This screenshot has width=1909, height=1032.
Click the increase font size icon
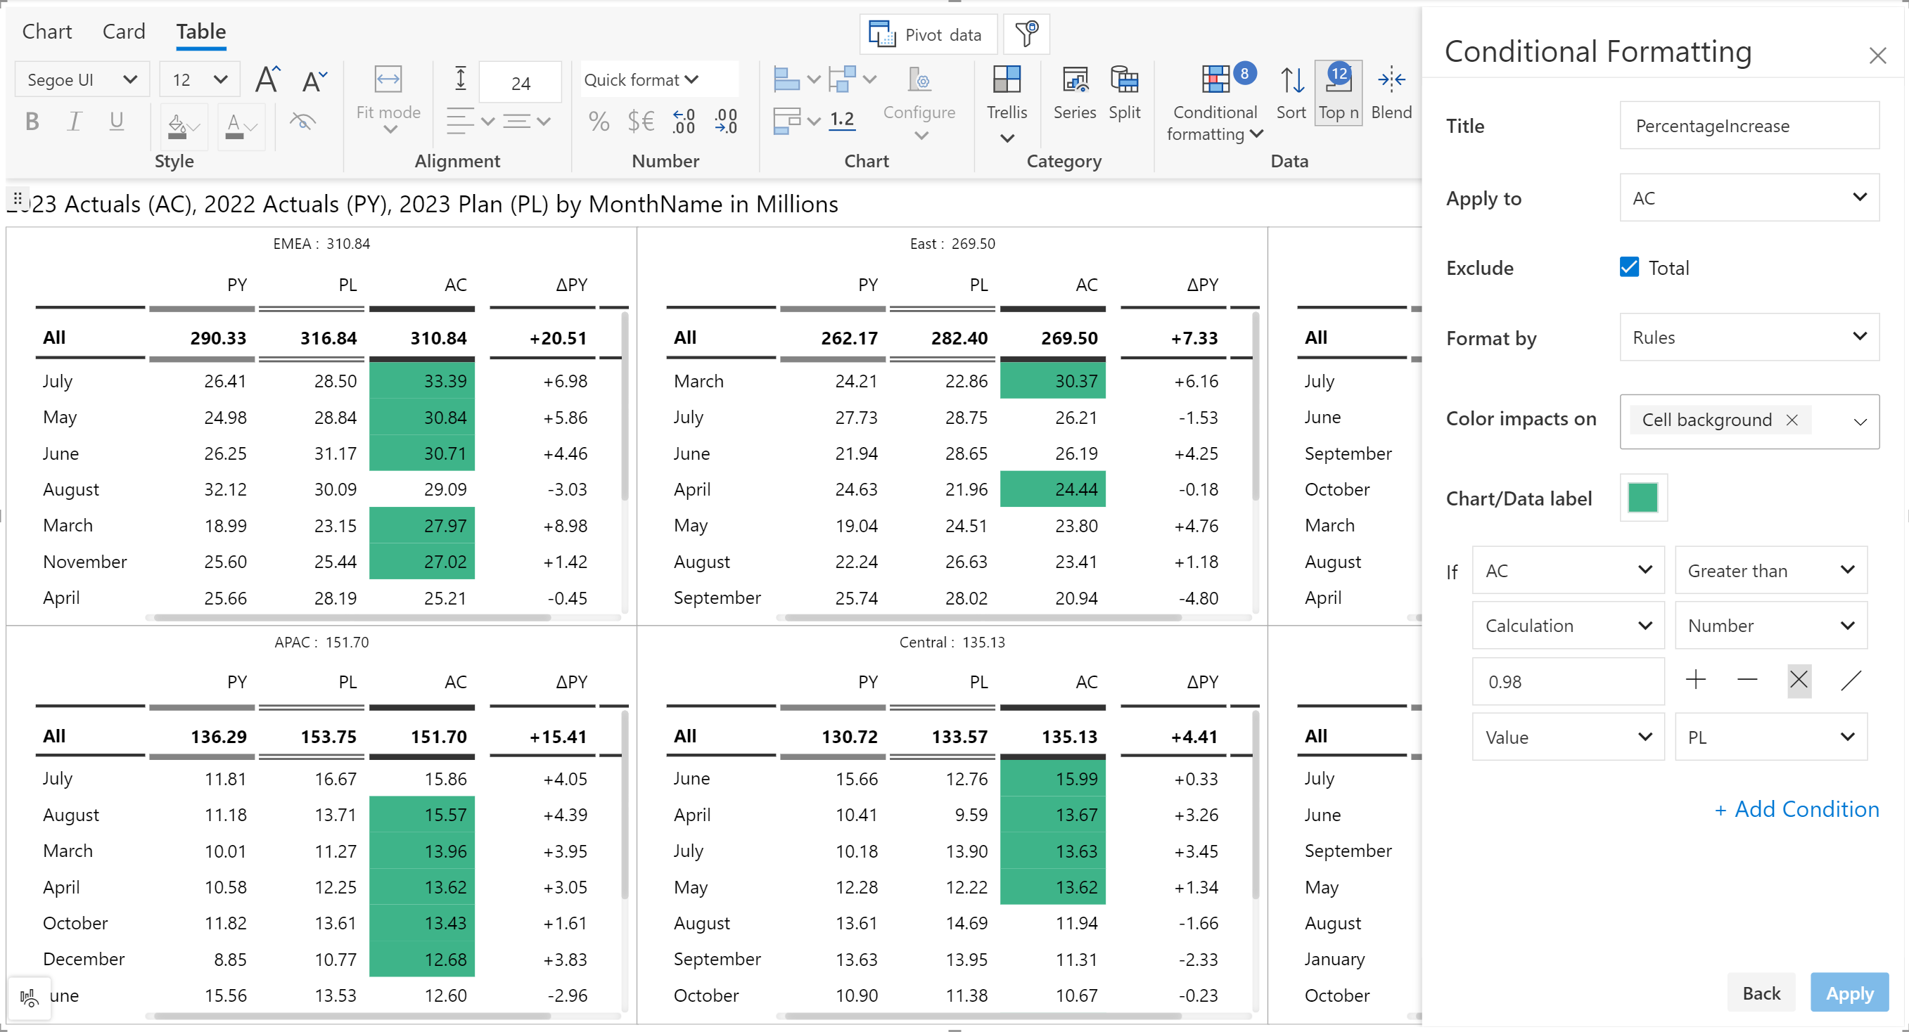click(267, 79)
